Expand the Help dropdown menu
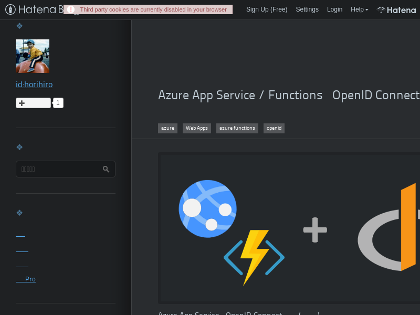The image size is (420, 315). (x=359, y=9)
